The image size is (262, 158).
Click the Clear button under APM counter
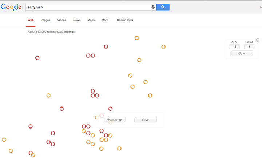coord(242,53)
